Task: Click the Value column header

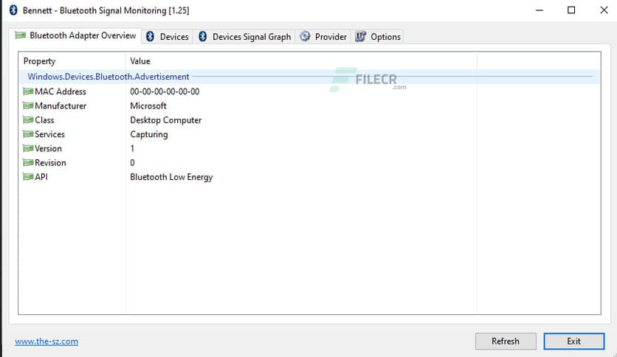Action: pyautogui.click(x=301, y=61)
